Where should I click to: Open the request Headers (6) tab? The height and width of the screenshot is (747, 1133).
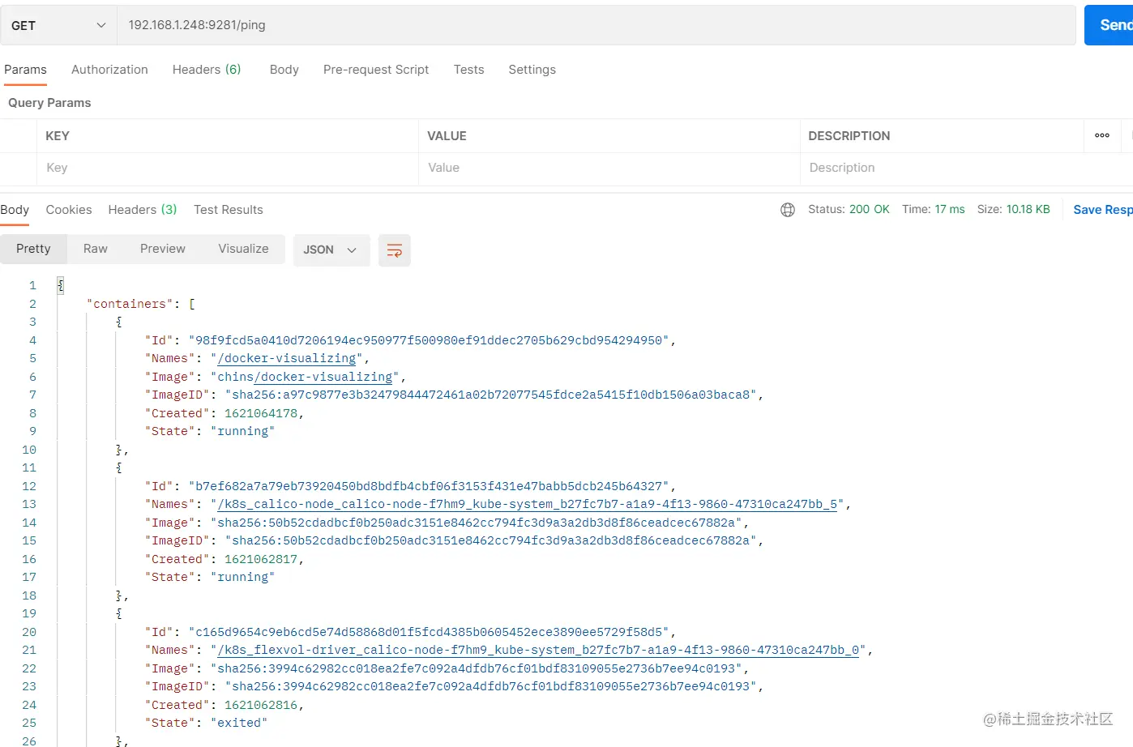(207, 70)
